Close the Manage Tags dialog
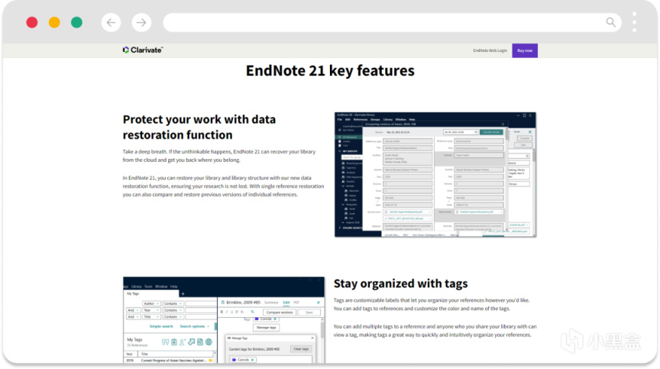 point(312,338)
